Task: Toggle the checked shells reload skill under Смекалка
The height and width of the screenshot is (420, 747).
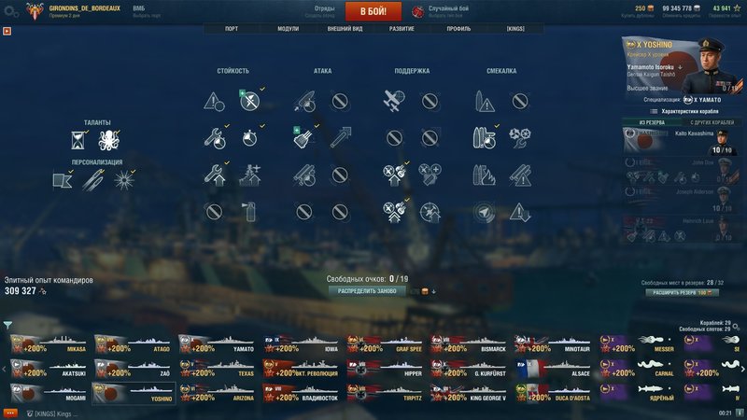Action: pos(484,138)
